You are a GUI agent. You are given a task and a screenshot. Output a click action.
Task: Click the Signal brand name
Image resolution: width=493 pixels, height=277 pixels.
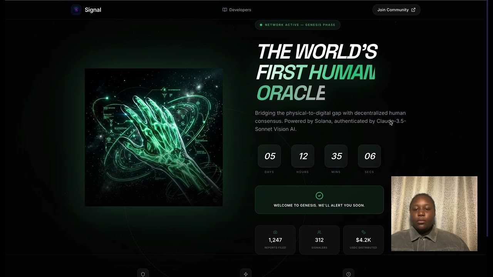(x=93, y=10)
